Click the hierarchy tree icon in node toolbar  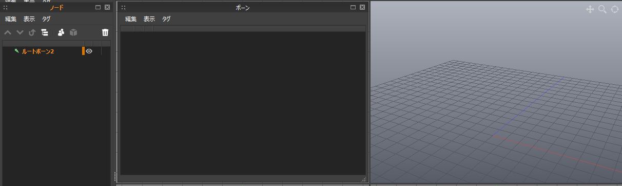[45, 32]
